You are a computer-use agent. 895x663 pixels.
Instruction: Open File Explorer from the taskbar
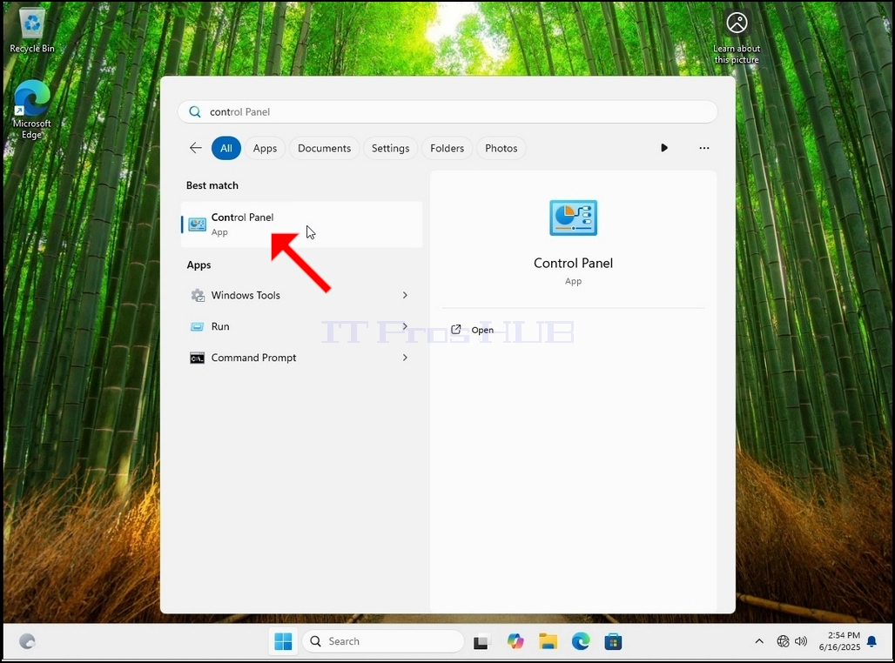548,641
